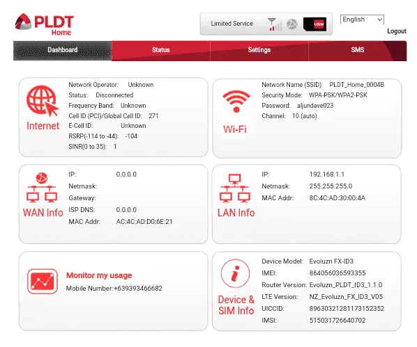417x347 pixels.
Task: Click the channel value 10 (auto)
Action: 305,116
